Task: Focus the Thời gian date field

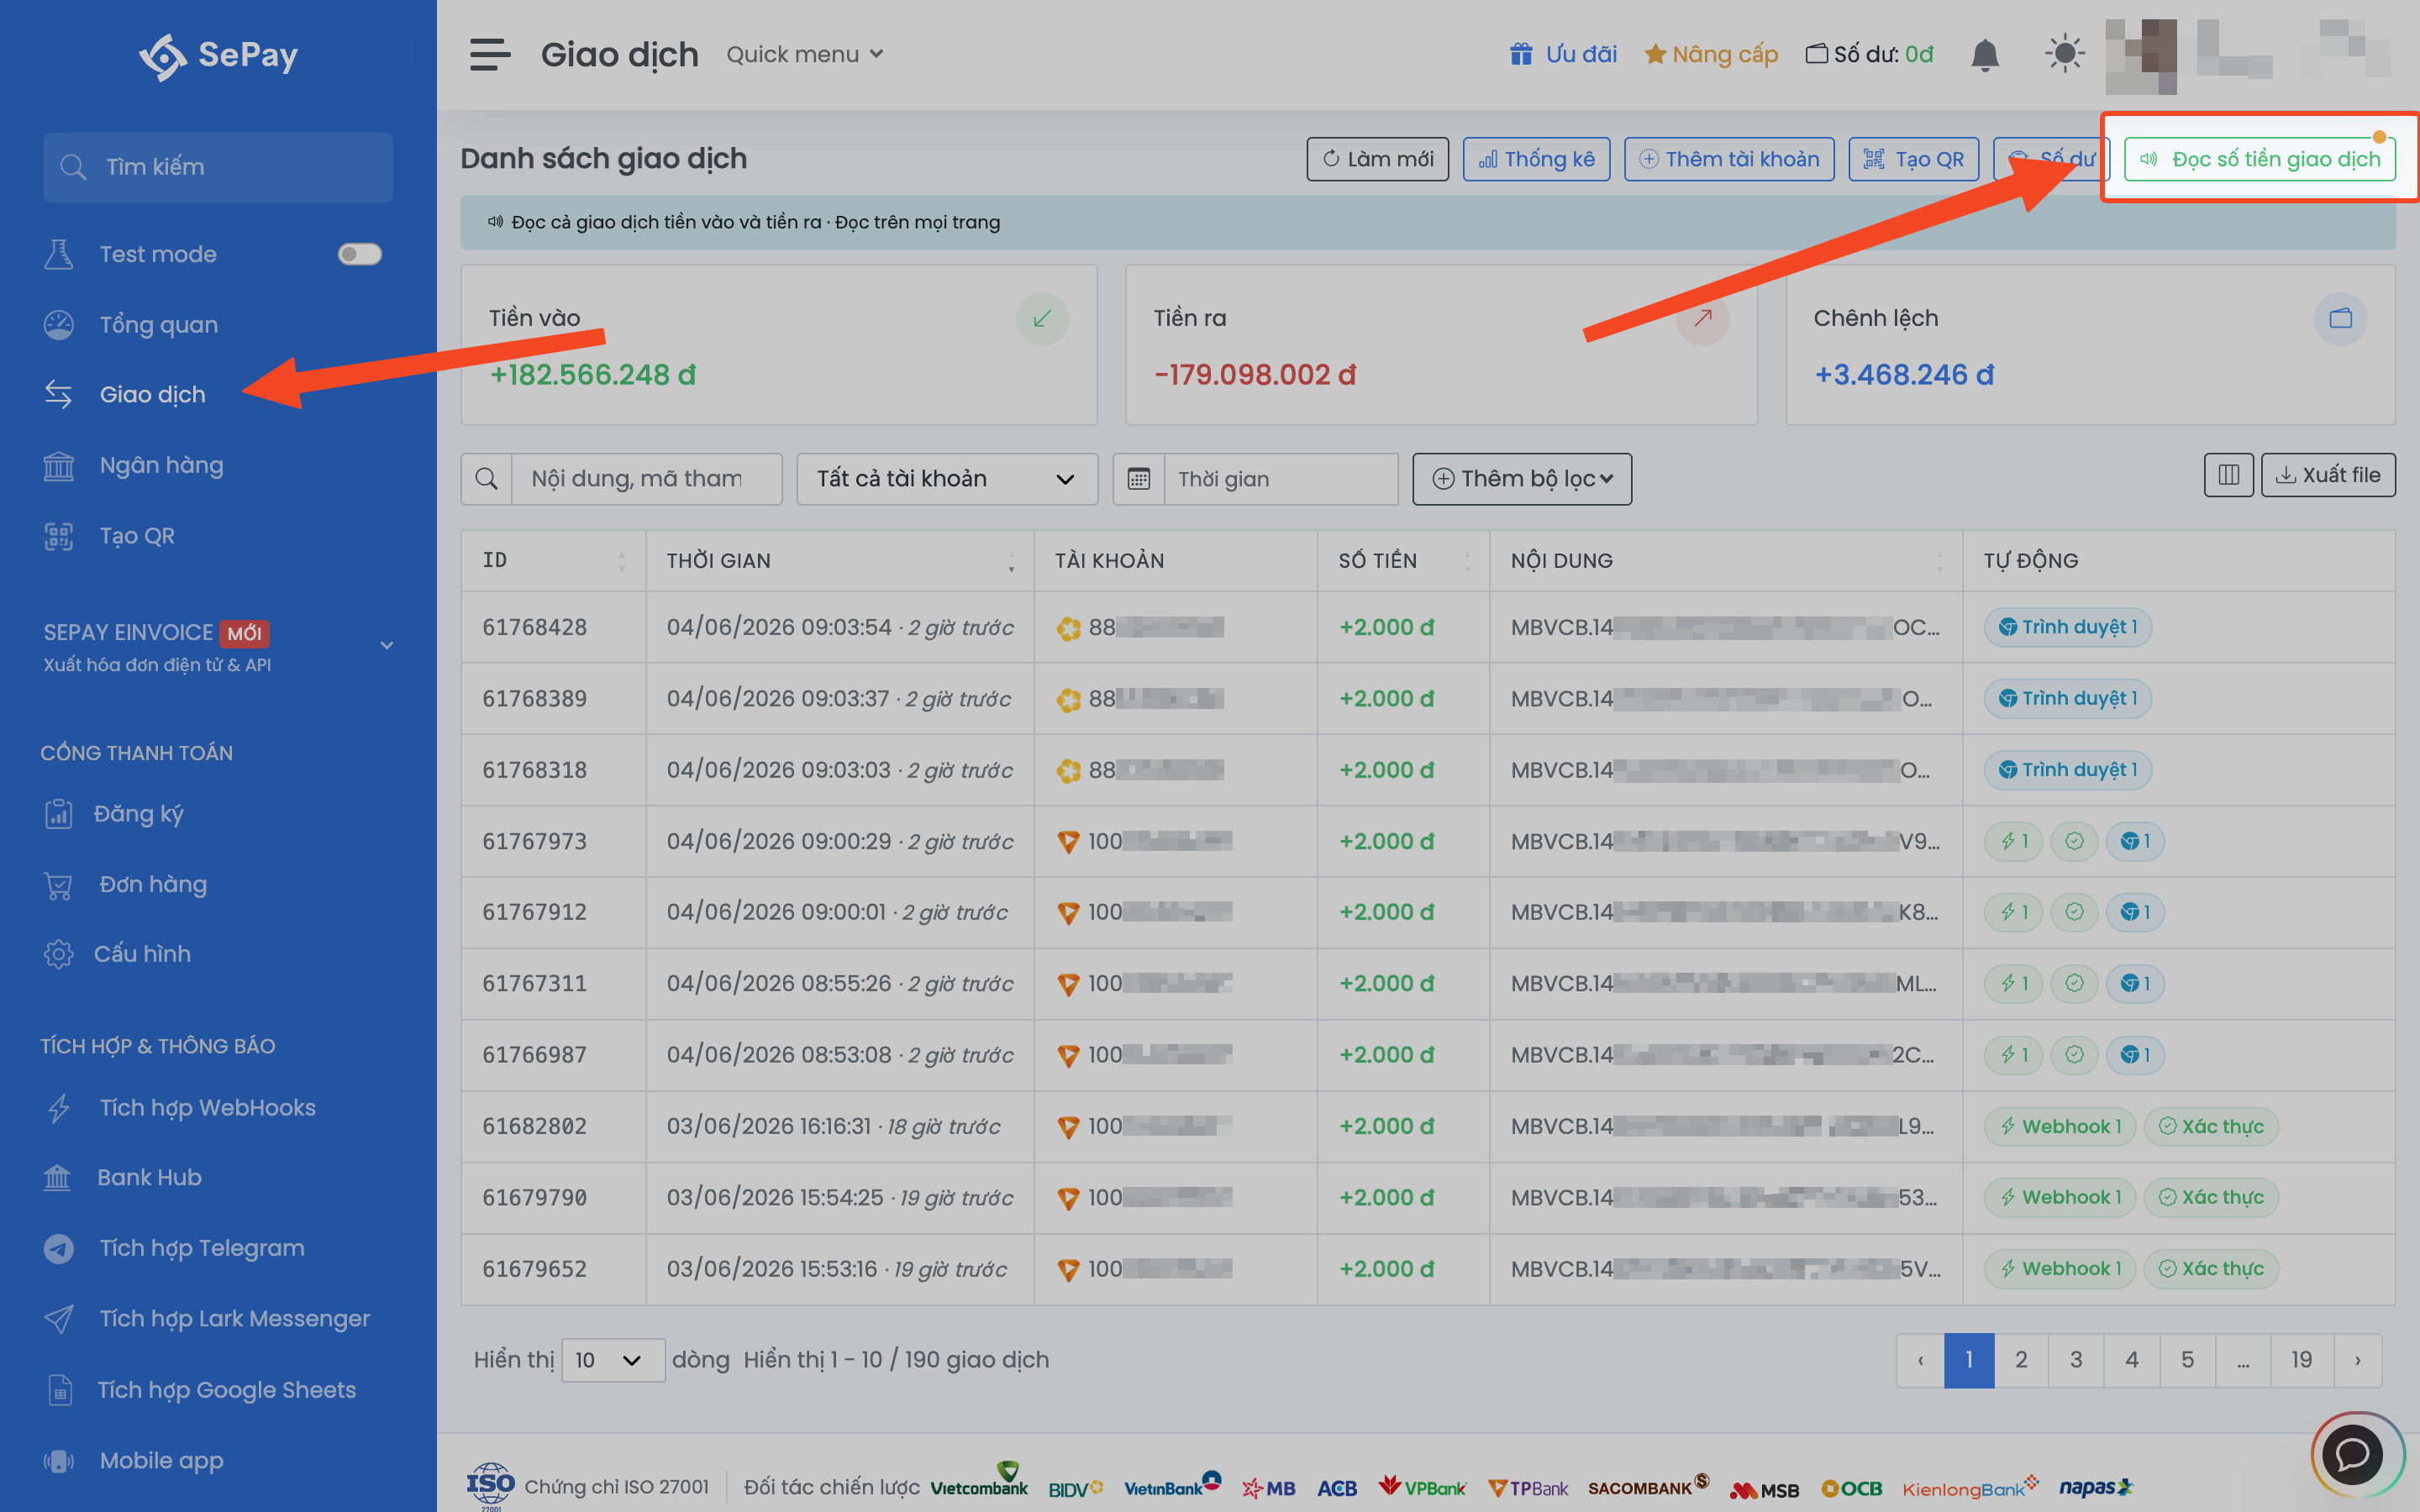Action: pyautogui.click(x=1281, y=479)
